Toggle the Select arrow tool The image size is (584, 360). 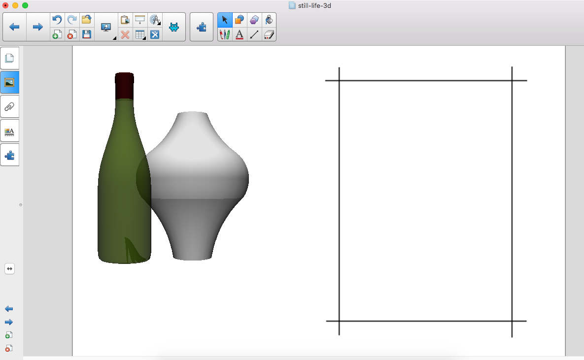tap(225, 20)
